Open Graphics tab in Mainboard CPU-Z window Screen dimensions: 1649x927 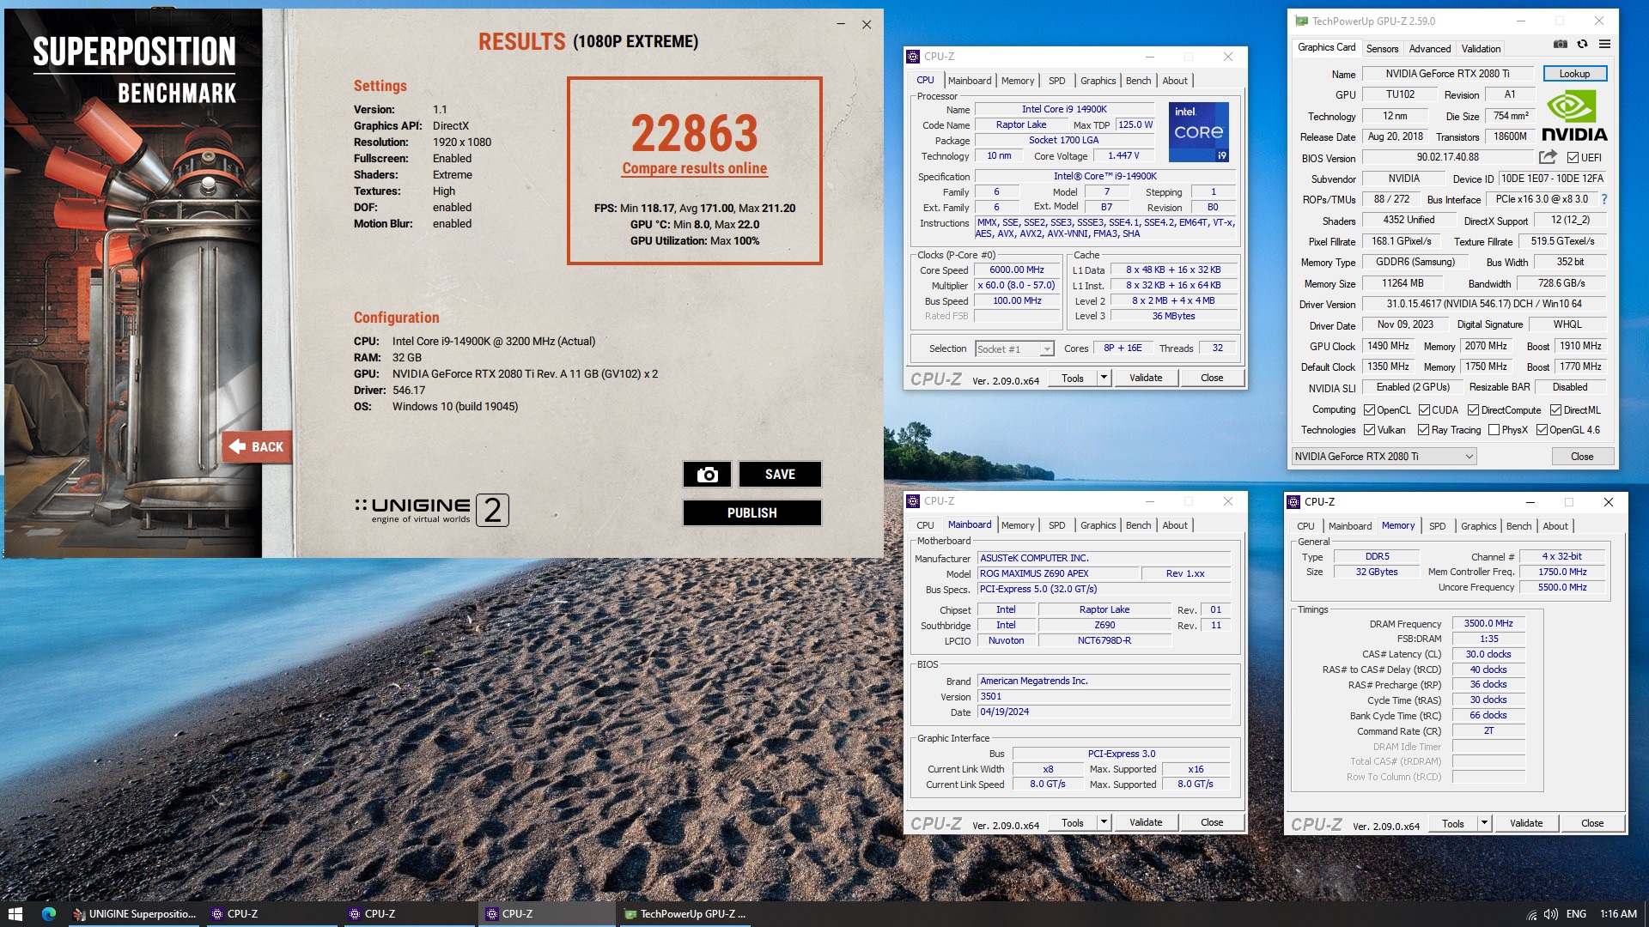click(1098, 525)
